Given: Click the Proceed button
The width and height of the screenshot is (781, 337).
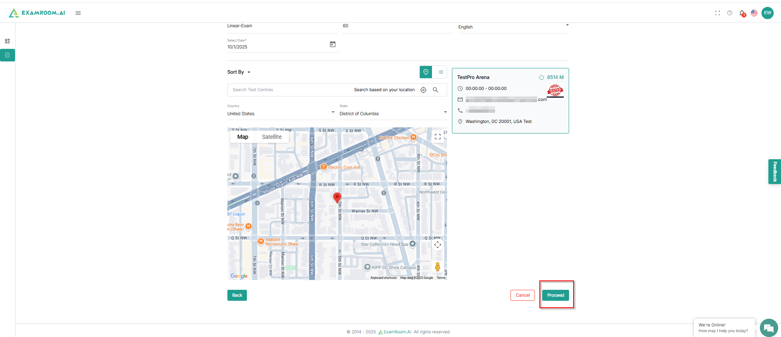Looking at the screenshot, I should pyautogui.click(x=556, y=295).
